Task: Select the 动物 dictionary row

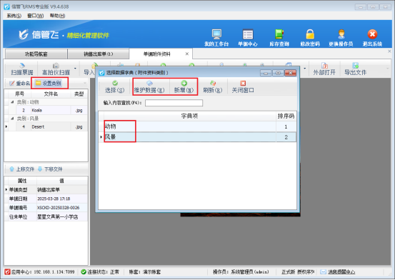Action: 197,126
